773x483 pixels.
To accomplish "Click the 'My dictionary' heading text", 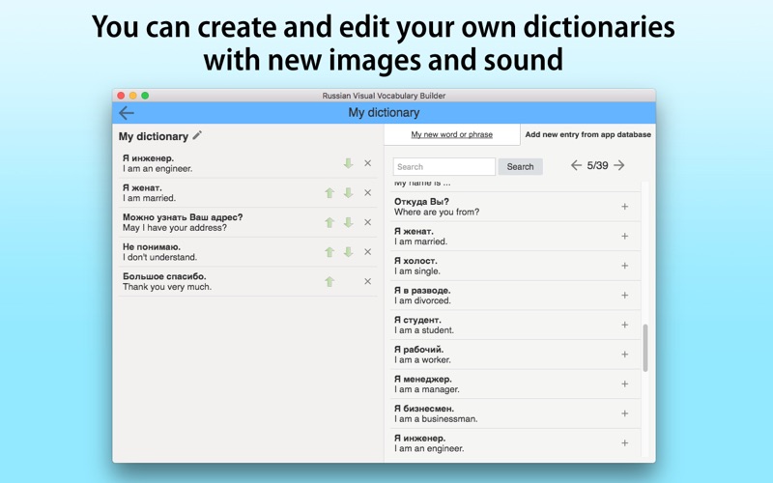I will pyautogui.click(x=154, y=136).
